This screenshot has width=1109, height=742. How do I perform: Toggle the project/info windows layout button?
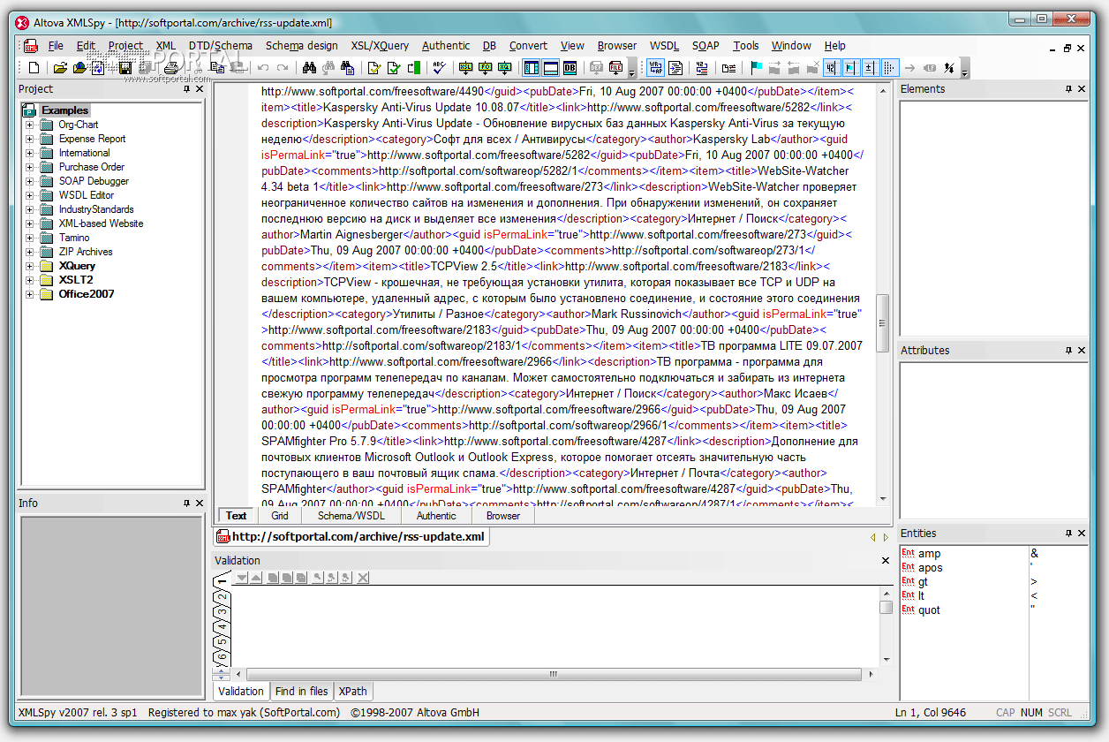click(x=532, y=68)
